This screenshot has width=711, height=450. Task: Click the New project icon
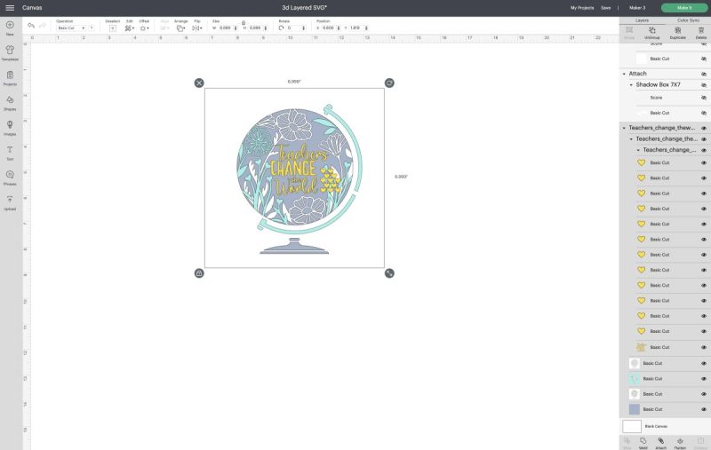(x=10, y=25)
